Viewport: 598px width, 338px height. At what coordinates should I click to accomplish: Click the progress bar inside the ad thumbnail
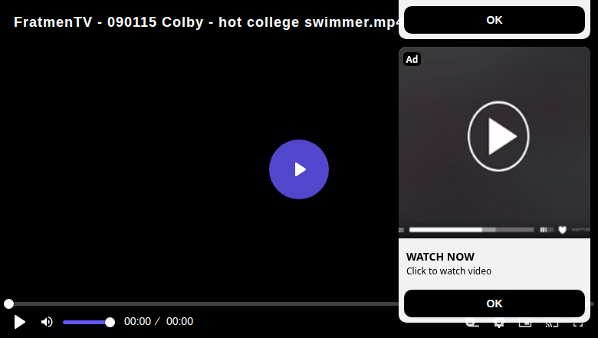[472, 230]
